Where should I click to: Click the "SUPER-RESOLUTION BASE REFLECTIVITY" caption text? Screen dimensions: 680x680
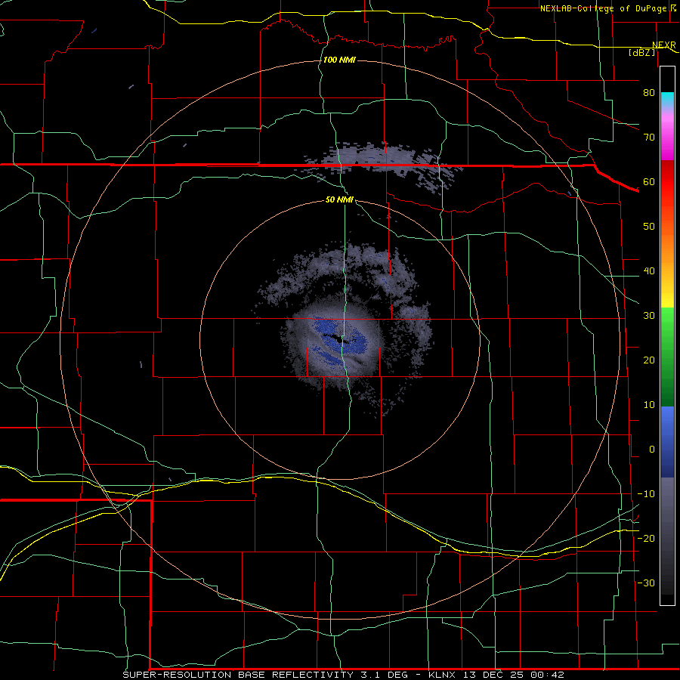coord(238,675)
